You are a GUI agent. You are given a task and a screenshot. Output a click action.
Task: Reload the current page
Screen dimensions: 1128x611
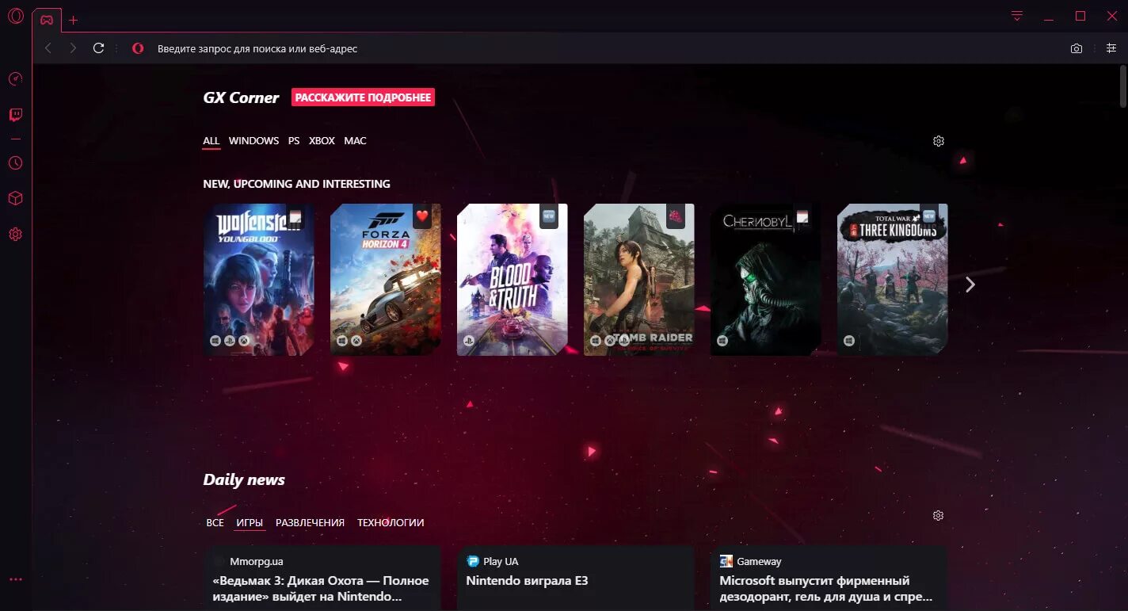click(98, 48)
